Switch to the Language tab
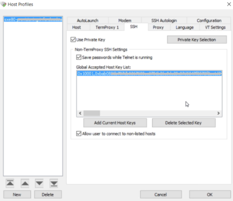Image resolution: width=233 pixels, height=201 pixels. tap(184, 27)
